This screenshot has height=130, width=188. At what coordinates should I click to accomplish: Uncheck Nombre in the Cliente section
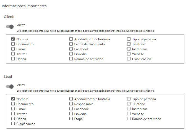pos(13,39)
